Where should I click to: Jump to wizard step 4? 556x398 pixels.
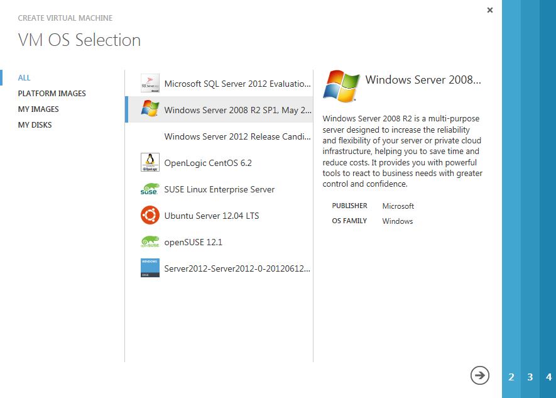pyautogui.click(x=548, y=377)
